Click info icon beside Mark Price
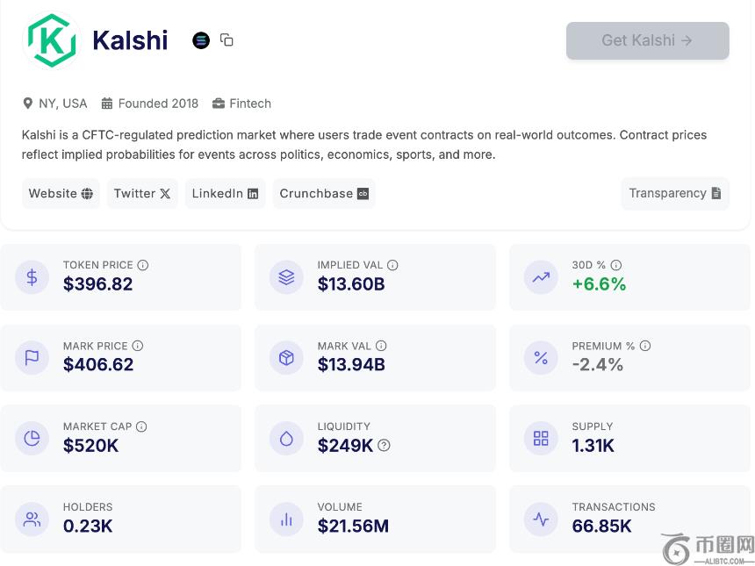 (138, 346)
